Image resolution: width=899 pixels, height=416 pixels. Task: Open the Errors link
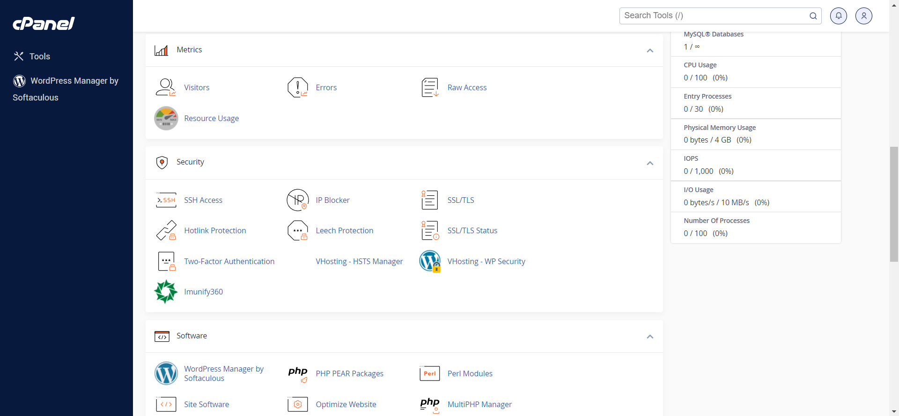pos(326,87)
